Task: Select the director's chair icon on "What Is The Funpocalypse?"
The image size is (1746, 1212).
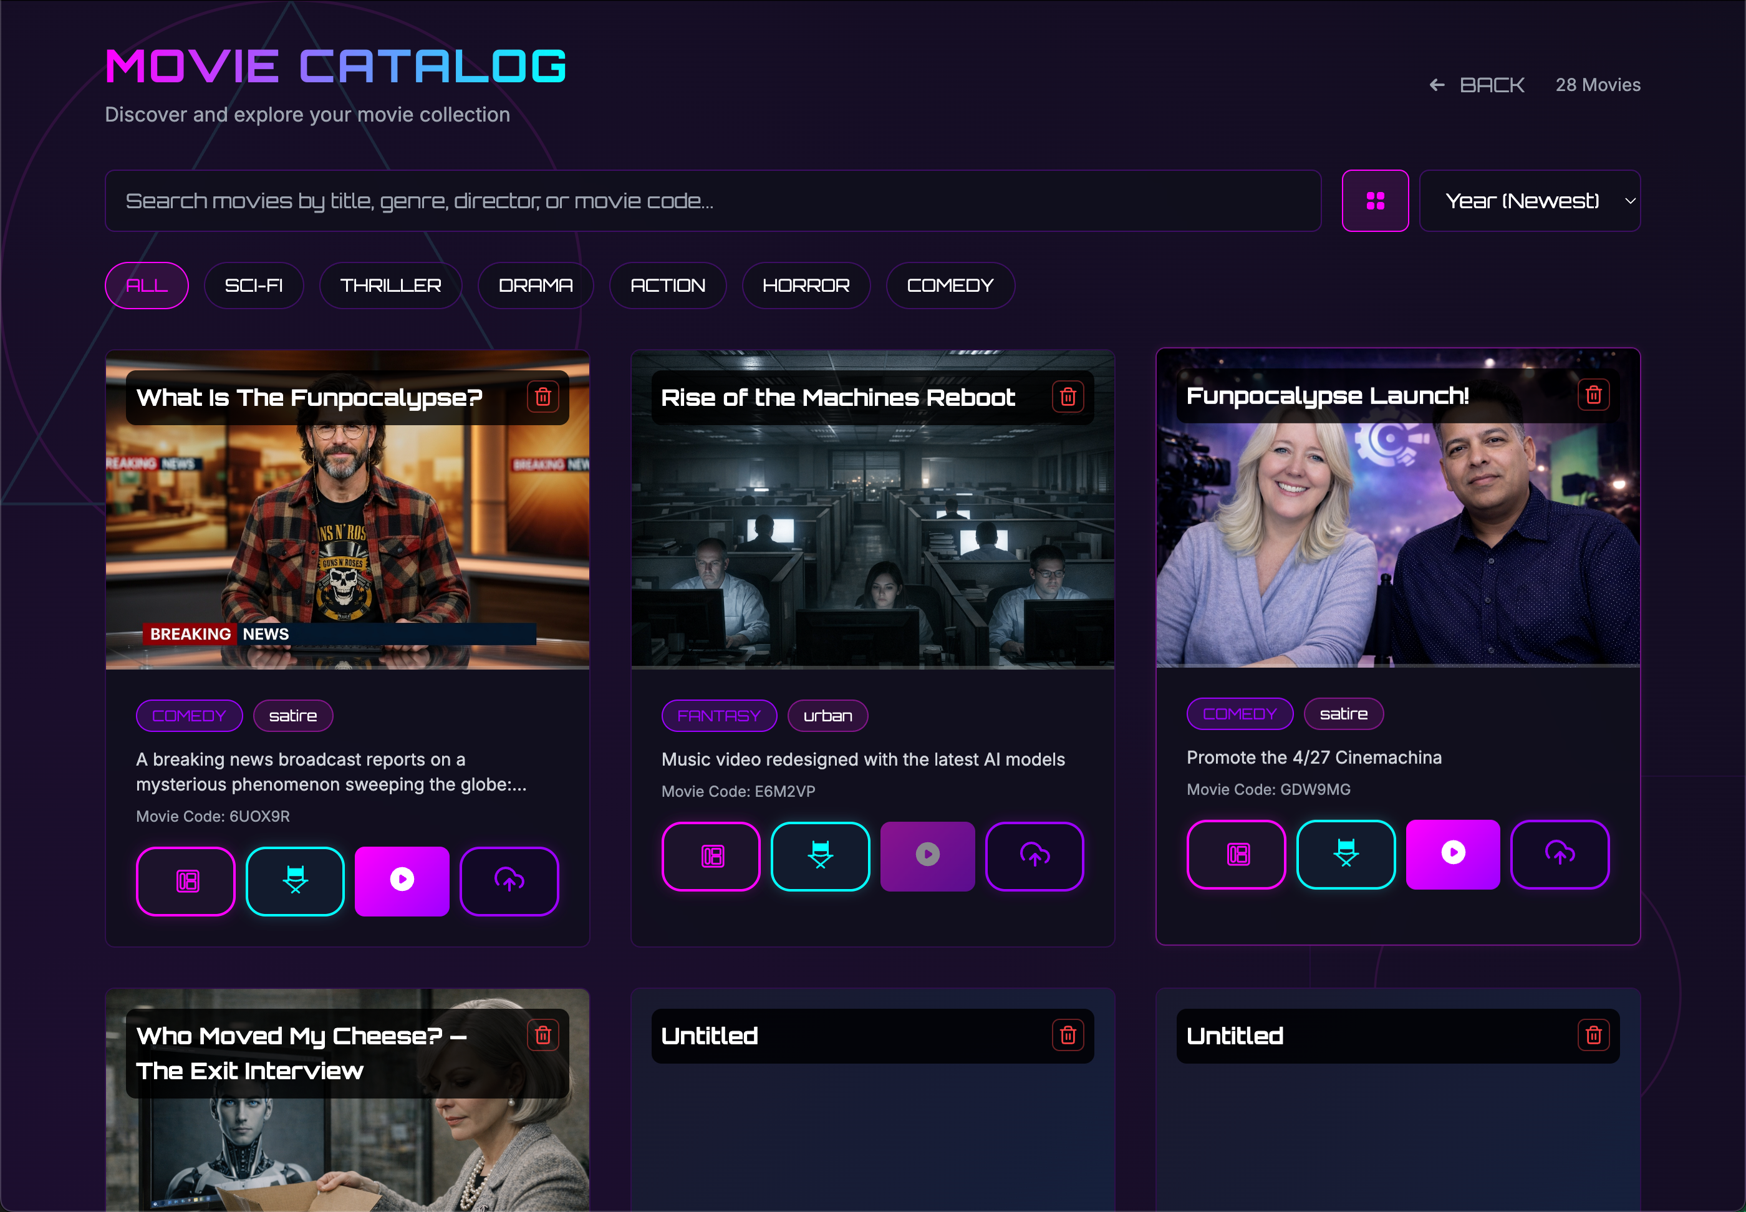Action: [295, 881]
